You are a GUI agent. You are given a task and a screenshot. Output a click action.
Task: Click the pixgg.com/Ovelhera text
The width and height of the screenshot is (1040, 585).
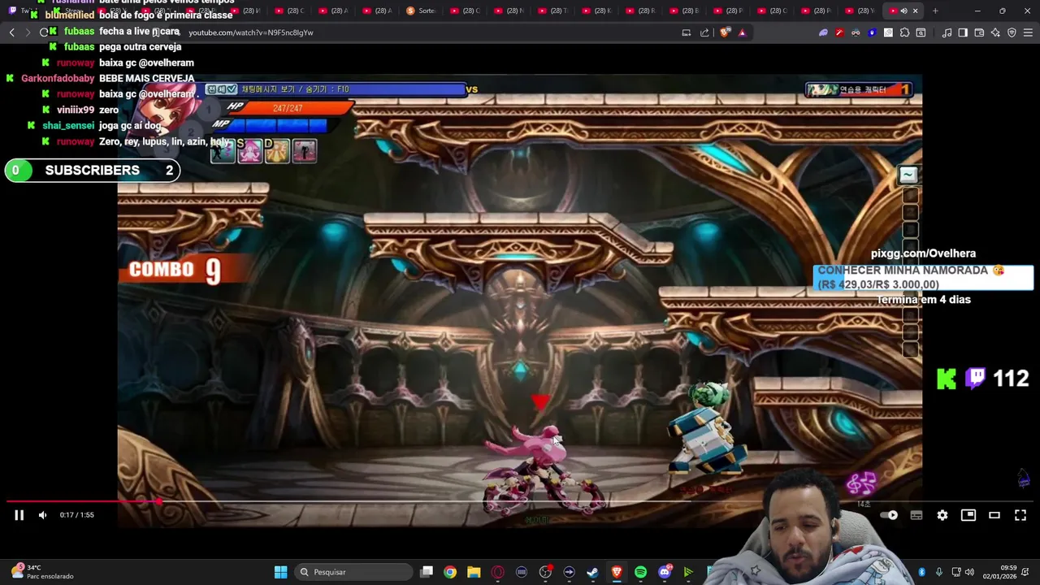tap(923, 253)
